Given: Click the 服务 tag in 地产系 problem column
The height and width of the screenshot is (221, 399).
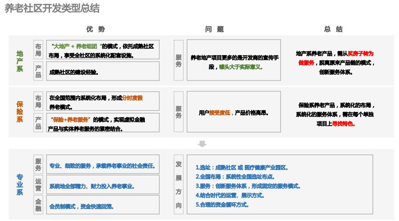Looking at the screenshot, I should (x=179, y=60).
